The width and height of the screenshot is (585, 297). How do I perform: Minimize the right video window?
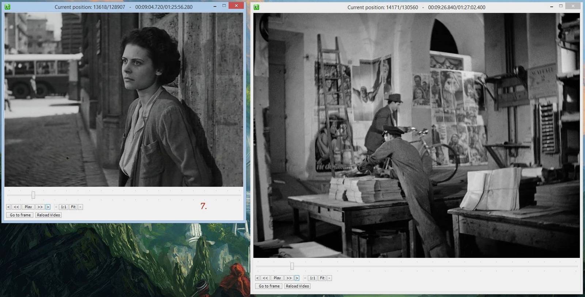pos(551,6)
